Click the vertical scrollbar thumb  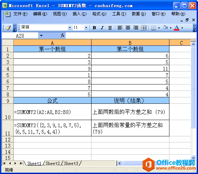coord(193,88)
